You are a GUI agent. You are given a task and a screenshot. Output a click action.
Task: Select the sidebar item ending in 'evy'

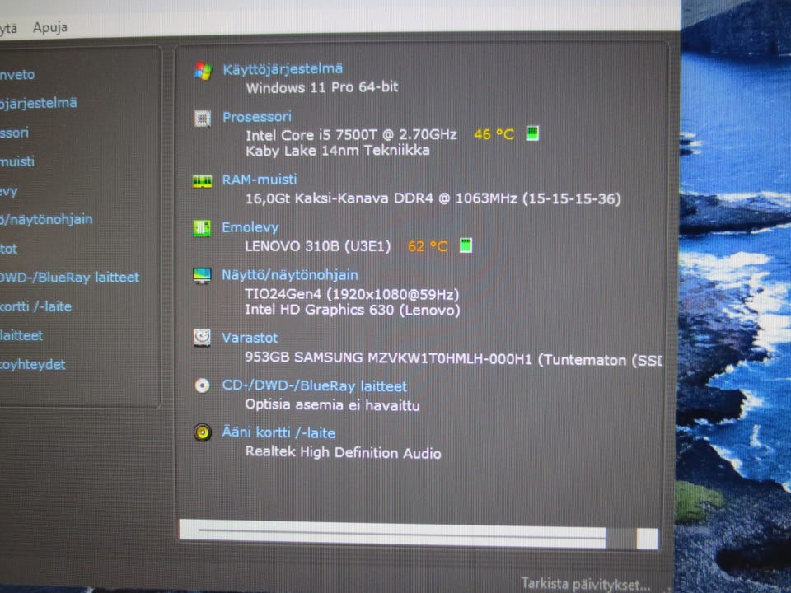coord(9,191)
